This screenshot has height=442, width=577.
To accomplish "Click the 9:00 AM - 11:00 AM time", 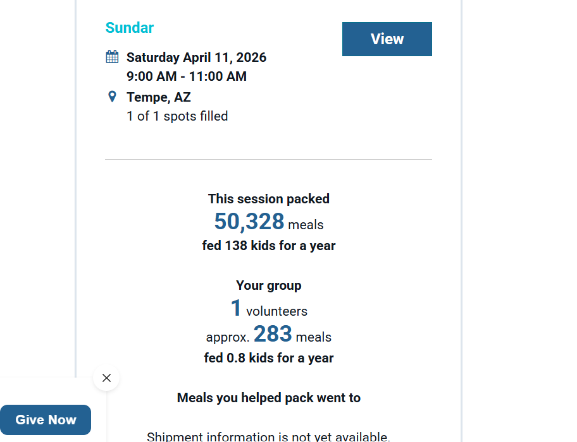I will 187,76.
